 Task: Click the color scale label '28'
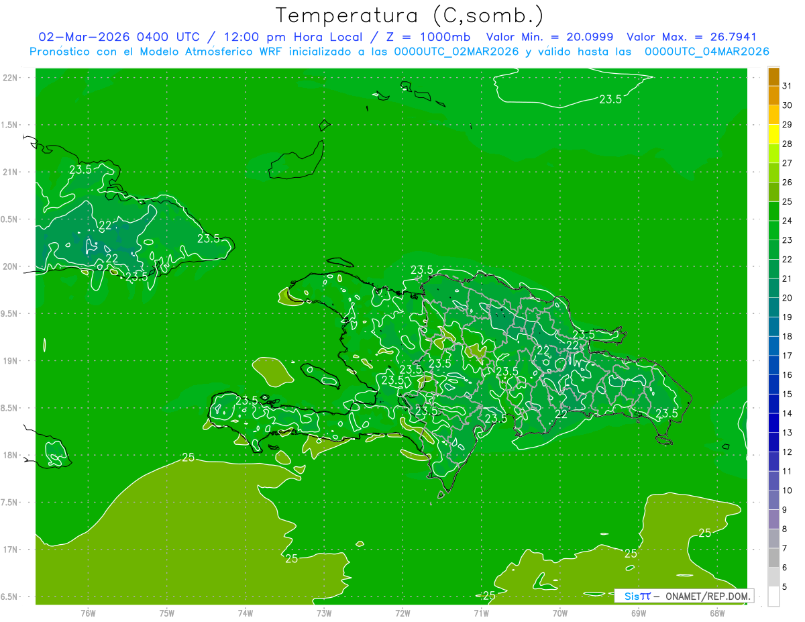(788, 144)
